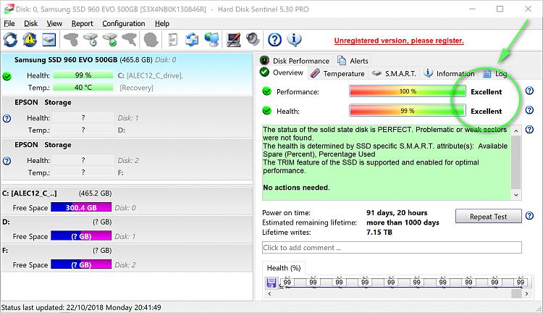Click the 'more than 1000 days' lifetime value
The height and width of the screenshot is (313, 543).
coord(403,222)
